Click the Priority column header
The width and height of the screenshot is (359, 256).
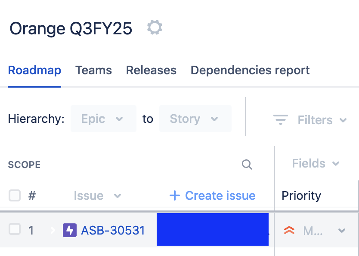[x=301, y=196]
